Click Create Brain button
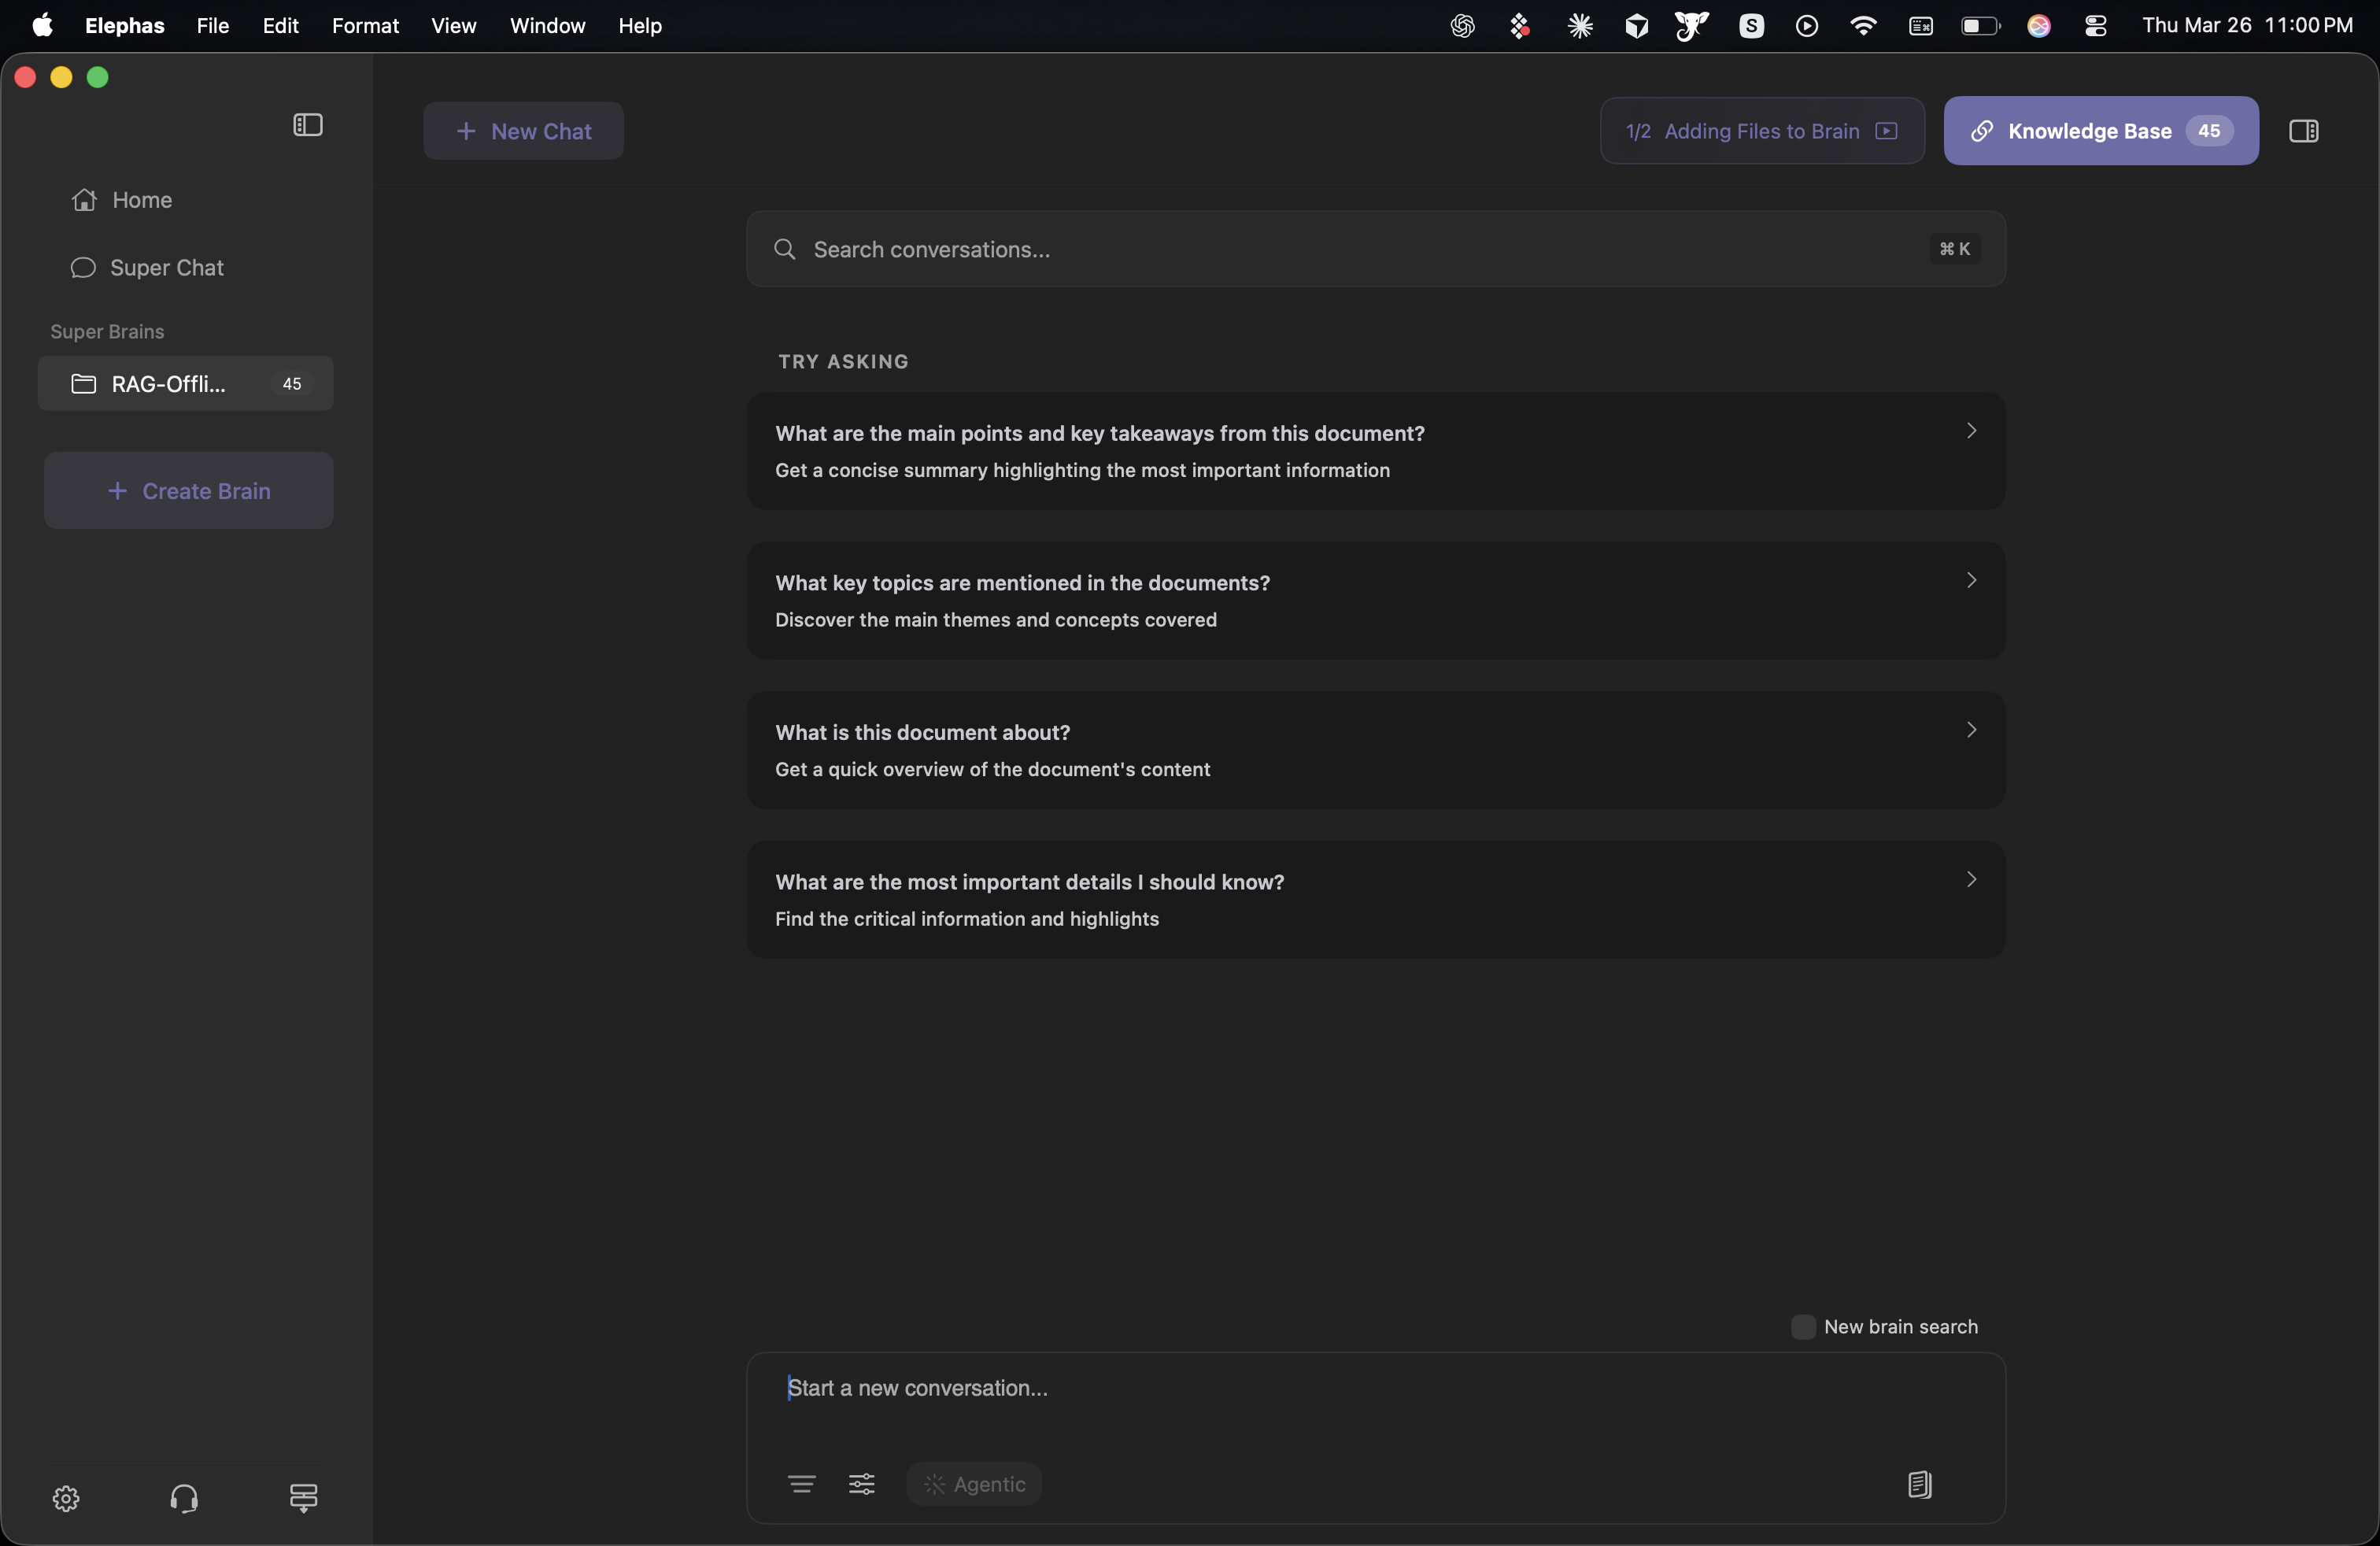Image resolution: width=2380 pixels, height=1546 pixels. coord(188,491)
